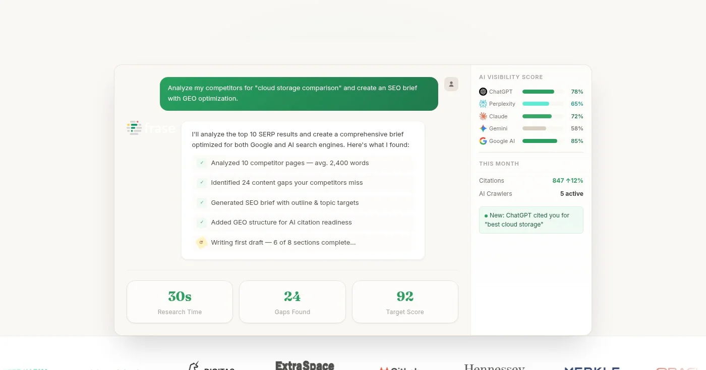Click 'Identified 24 content gaps your competitors miss'
The image size is (706, 370).
287,182
